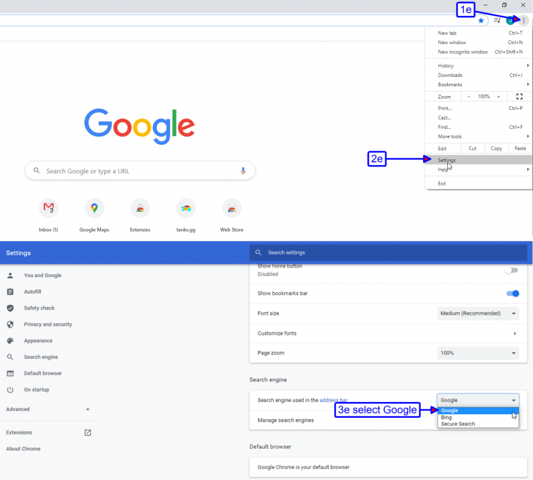Click the bookmark star icon
Image resolution: width=533 pixels, height=480 pixels.
pyautogui.click(x=481, y=20)
